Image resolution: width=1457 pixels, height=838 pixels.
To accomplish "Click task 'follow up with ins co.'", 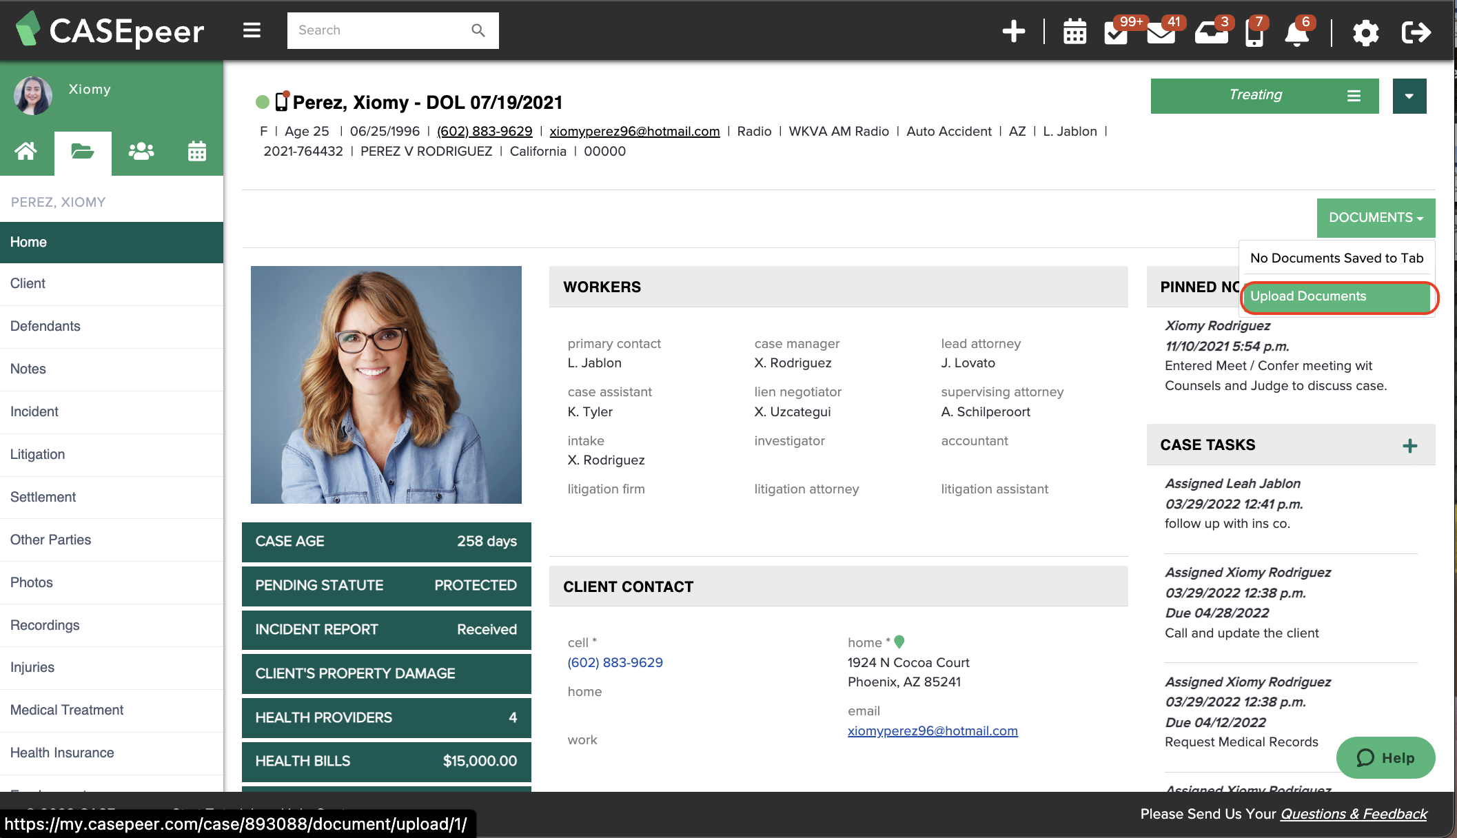I will (1227, 524).
